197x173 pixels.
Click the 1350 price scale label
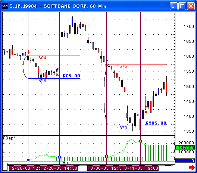pyautogui.click(x=188, y=132)
